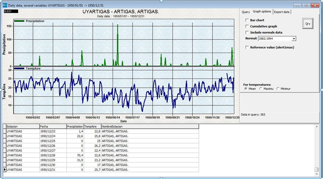Open the Export data tab
The width and height of the screenshot is (323, 179).
point(282,12)
